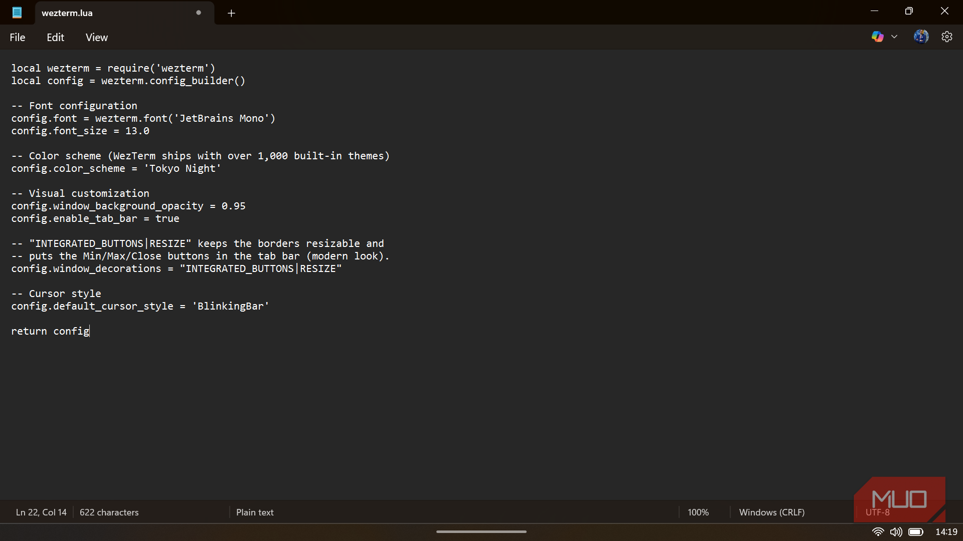Click the 622 characters status entry

coord(109,512)
